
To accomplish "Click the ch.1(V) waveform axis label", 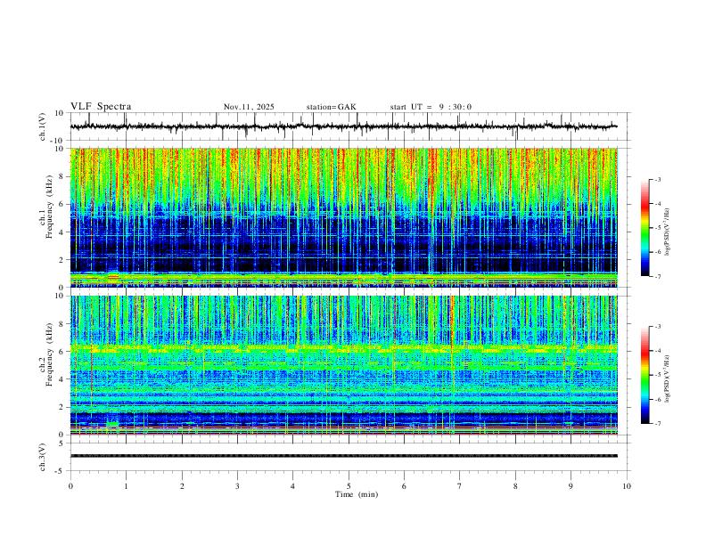I will pos(43,126).
